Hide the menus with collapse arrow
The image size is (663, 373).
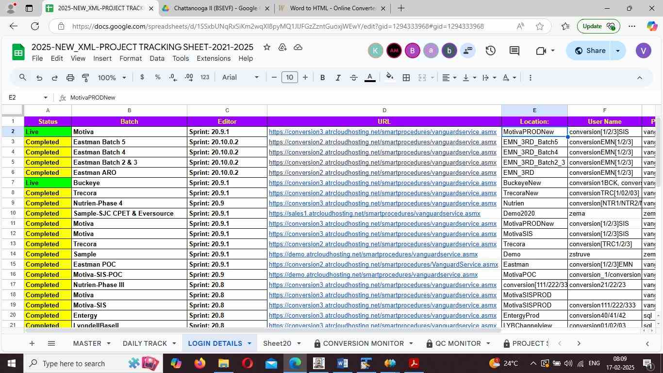pos(639,78)
